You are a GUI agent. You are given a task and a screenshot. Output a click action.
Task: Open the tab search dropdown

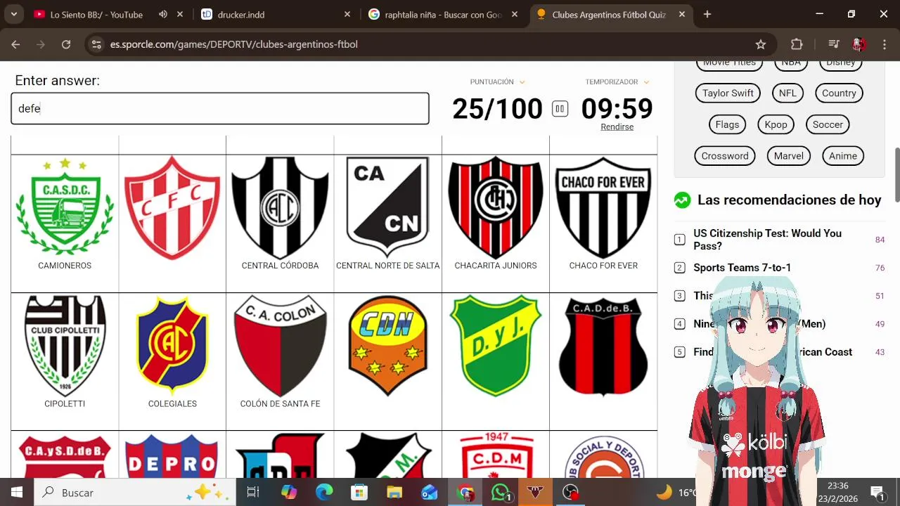pyautogui.click(x=14, y=15)
